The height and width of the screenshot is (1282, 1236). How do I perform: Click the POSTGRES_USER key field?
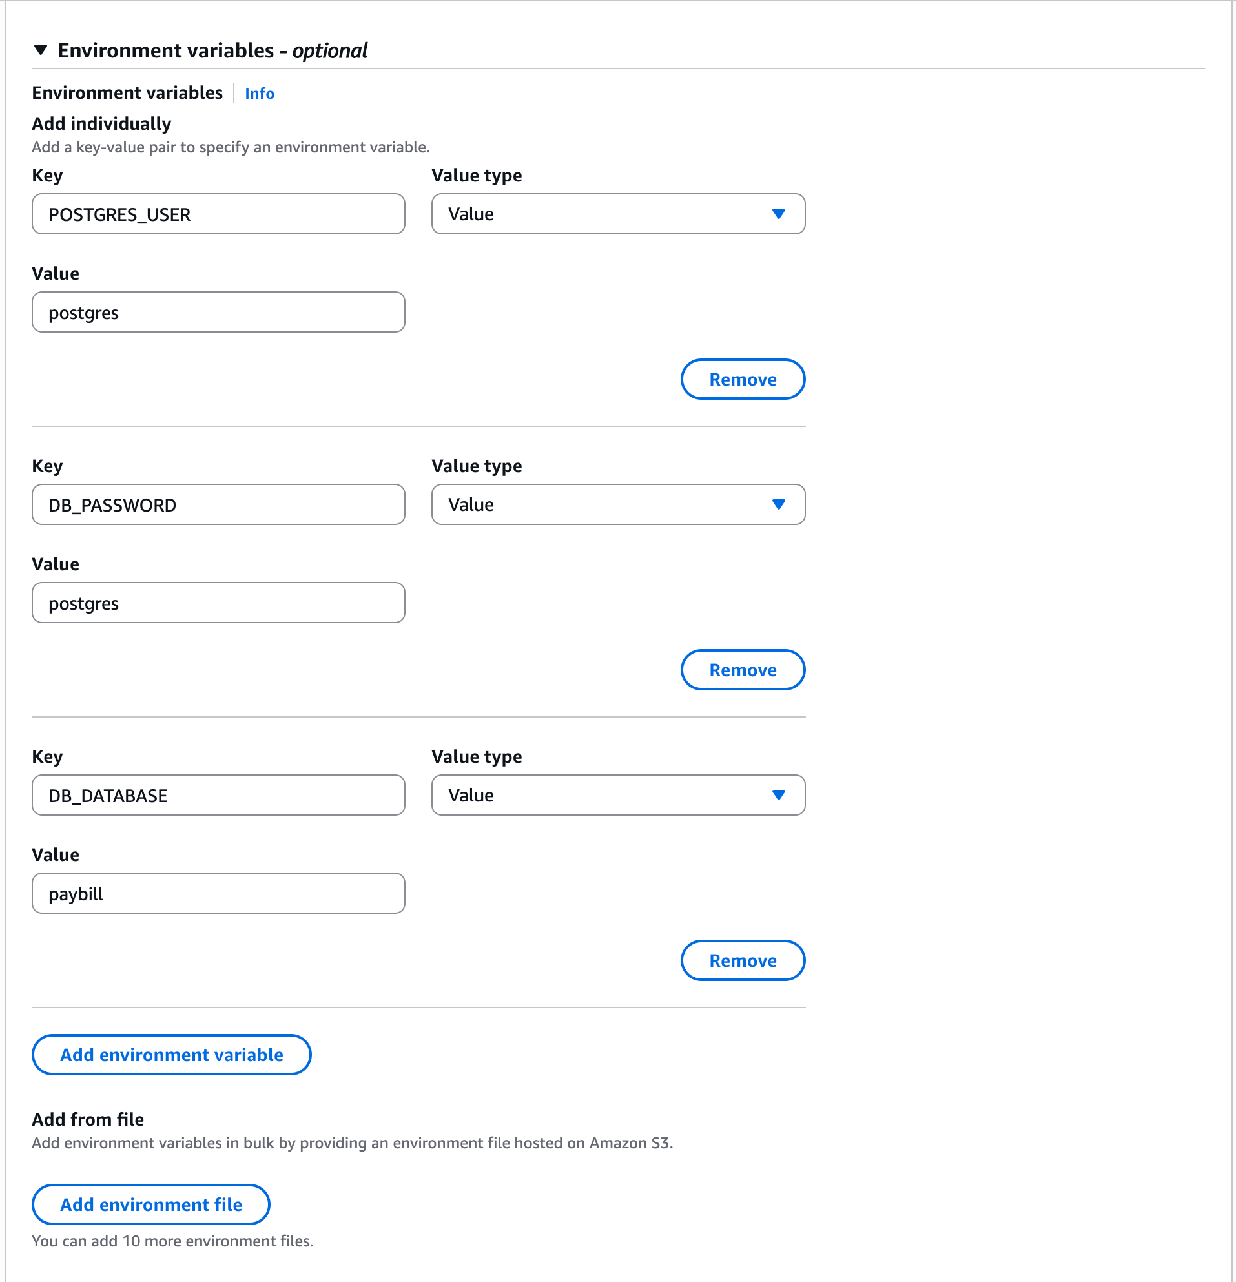[218, 214]
